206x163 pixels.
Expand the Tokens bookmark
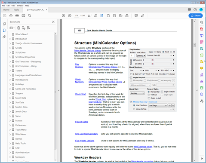point(10,71)
